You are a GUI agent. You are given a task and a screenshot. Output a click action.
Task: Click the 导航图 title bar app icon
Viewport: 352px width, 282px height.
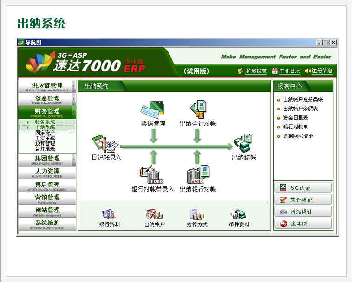(21, 42)
